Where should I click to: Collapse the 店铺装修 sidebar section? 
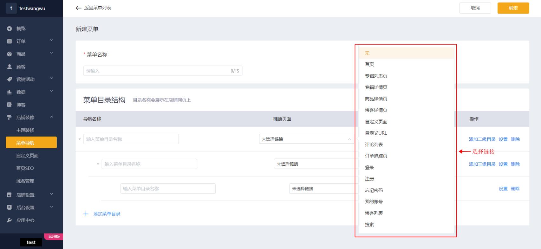point(51,117)
